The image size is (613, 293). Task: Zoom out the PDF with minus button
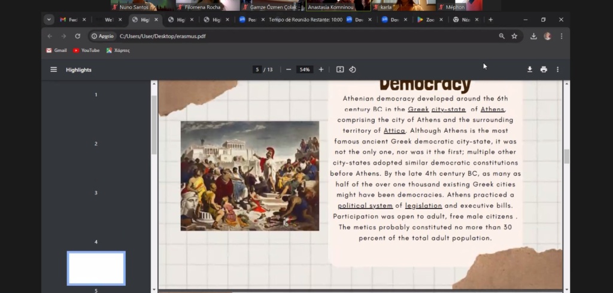point(289,69)
